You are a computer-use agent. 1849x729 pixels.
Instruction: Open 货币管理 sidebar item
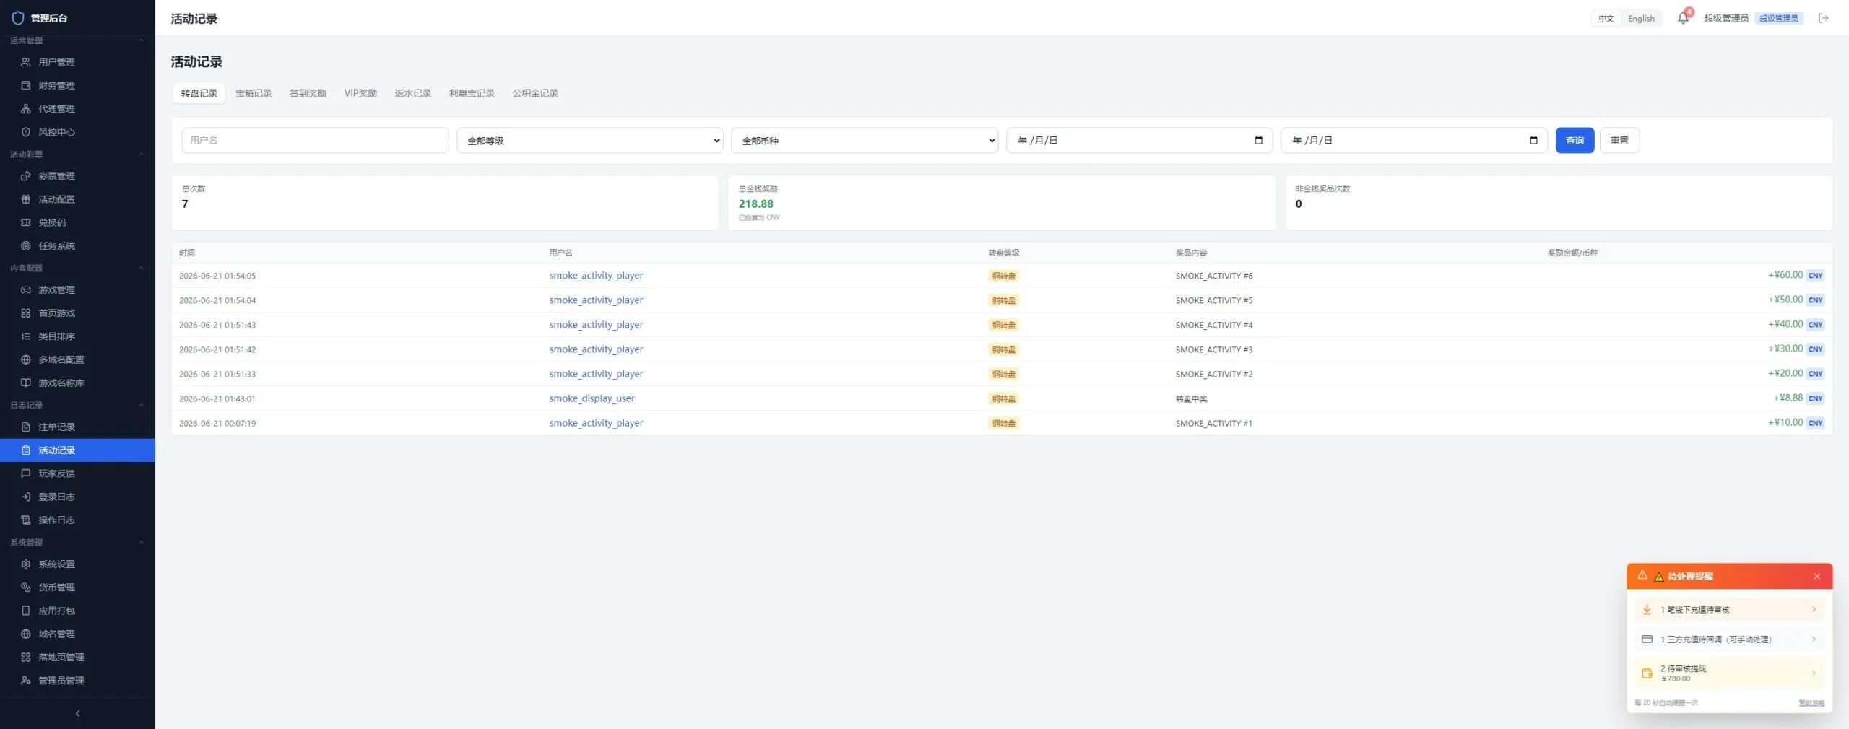point(77,588)
